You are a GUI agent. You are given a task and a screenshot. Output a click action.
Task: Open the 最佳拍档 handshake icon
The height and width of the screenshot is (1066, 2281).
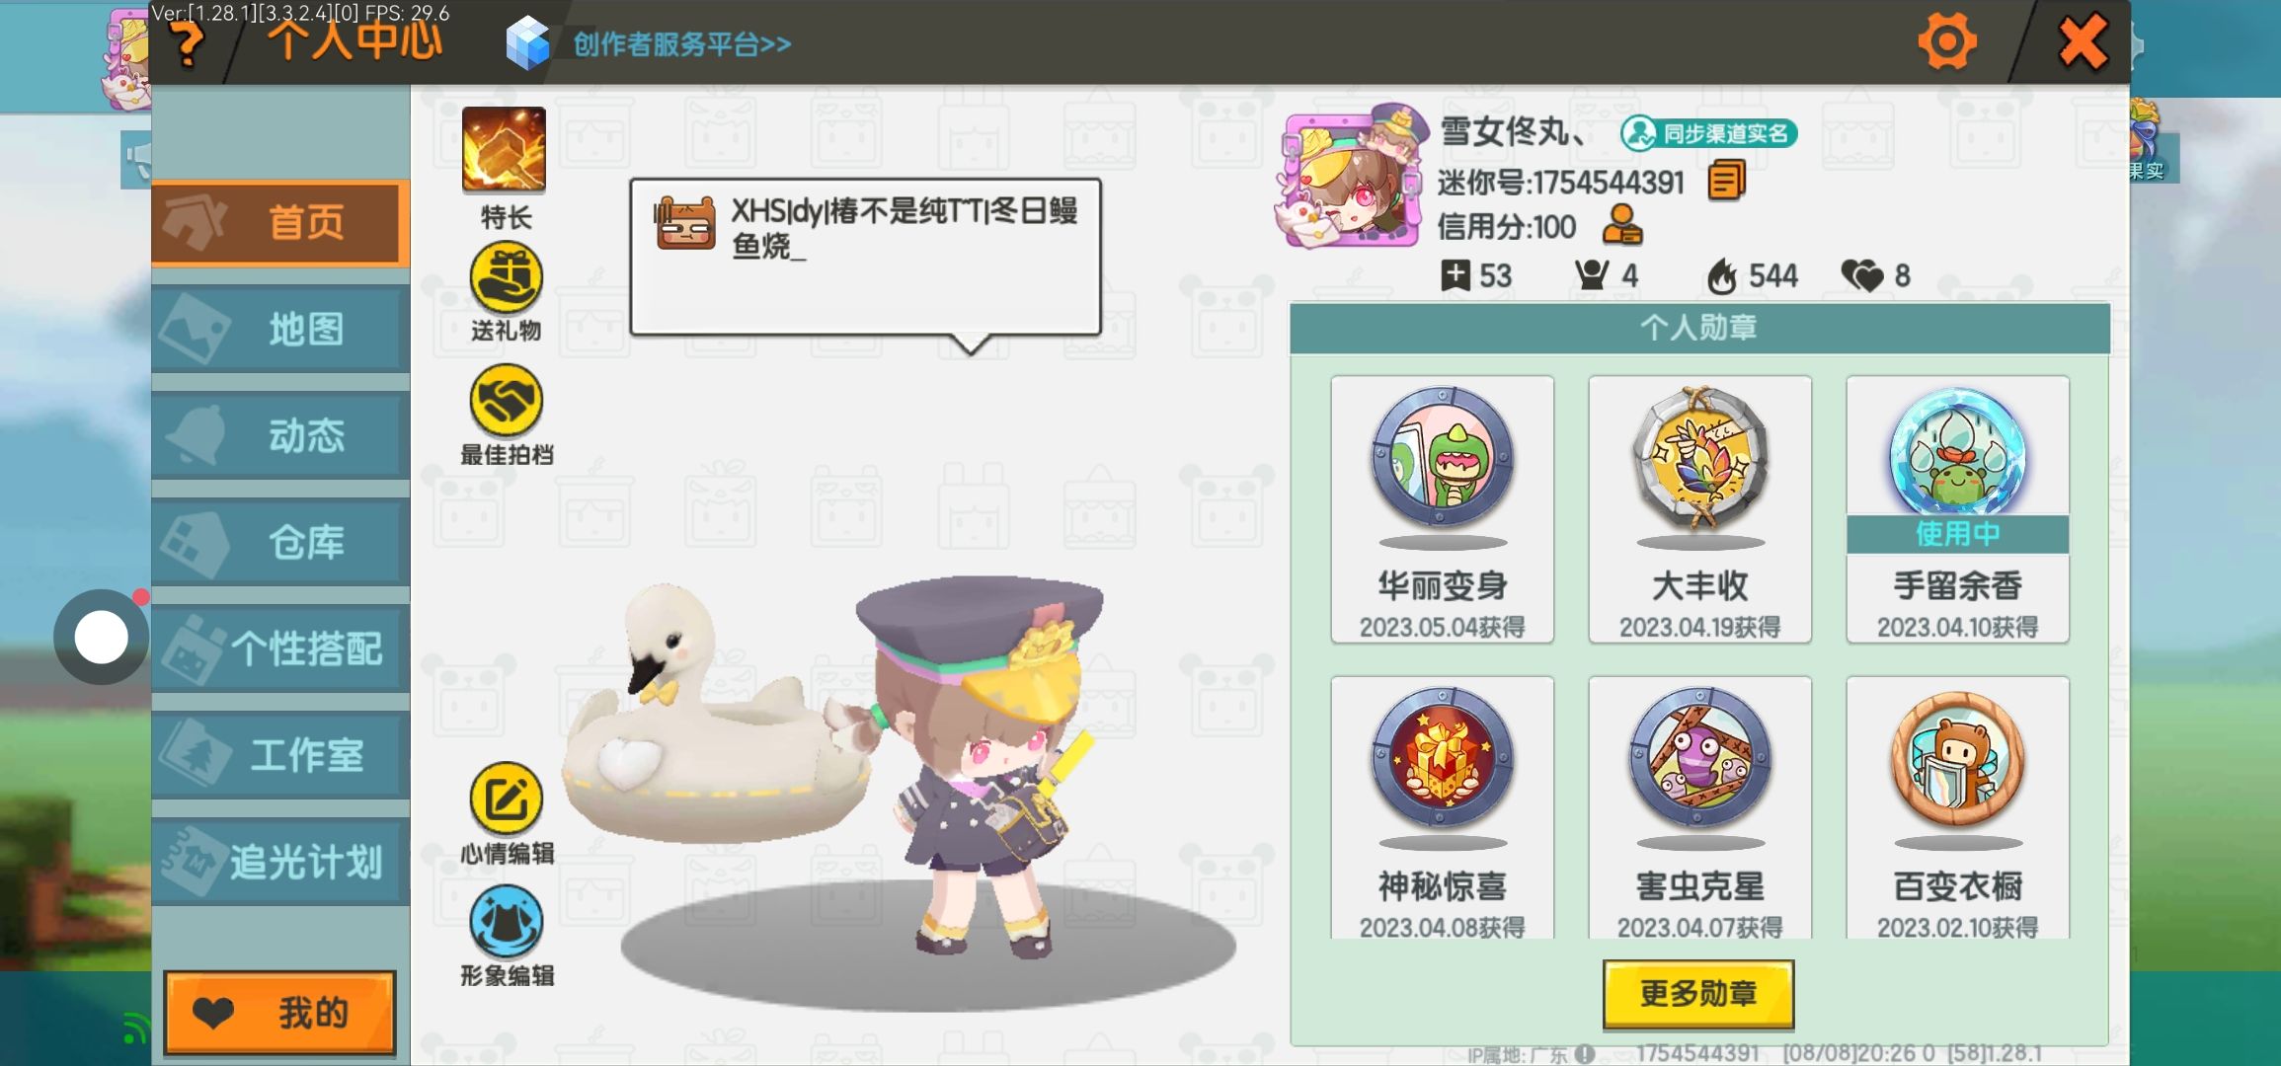pyautogui.click(x=506, y=401)
